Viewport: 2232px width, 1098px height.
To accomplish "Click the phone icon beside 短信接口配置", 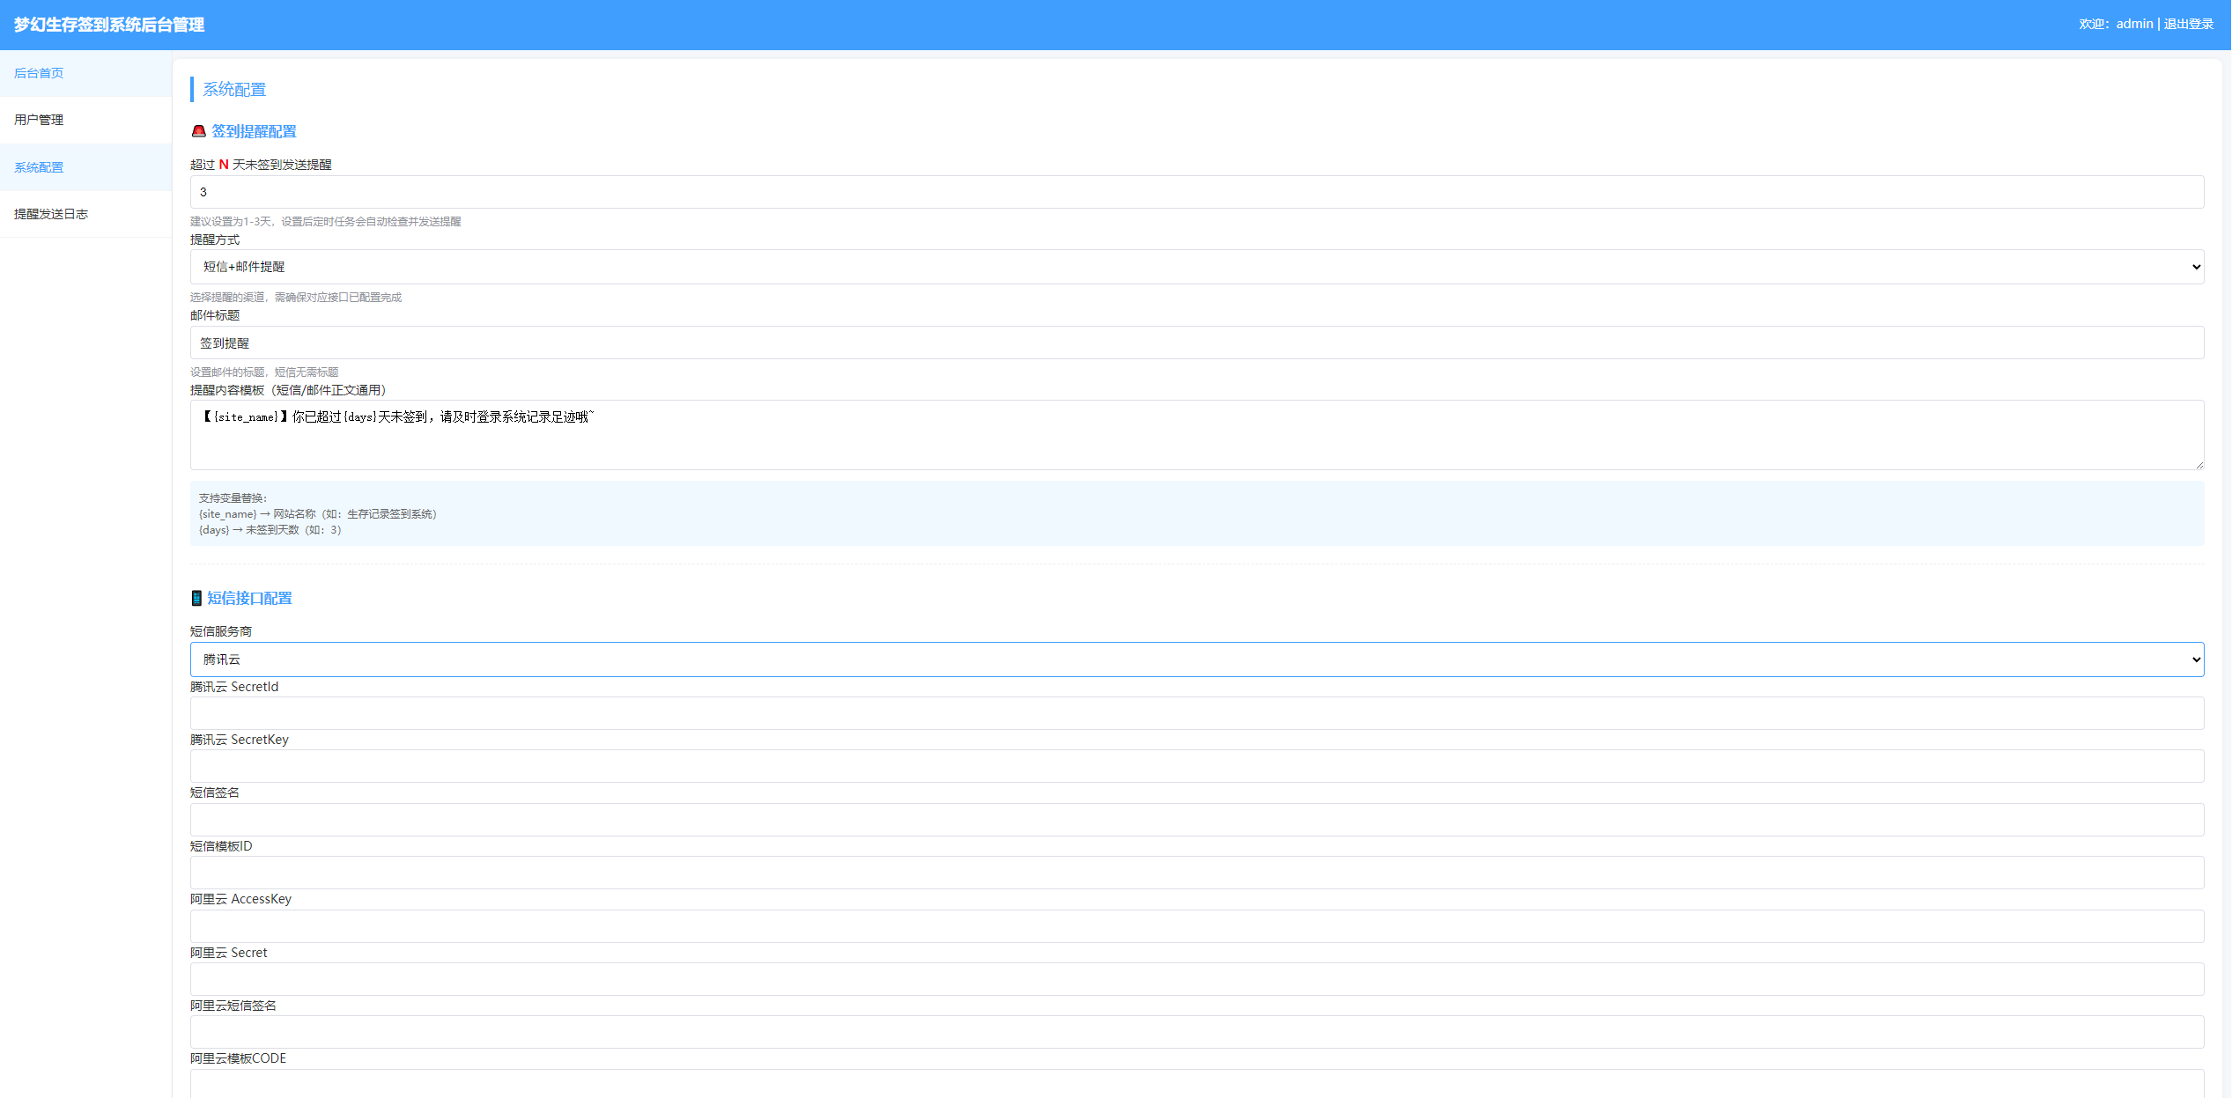I will click(196, 598).
